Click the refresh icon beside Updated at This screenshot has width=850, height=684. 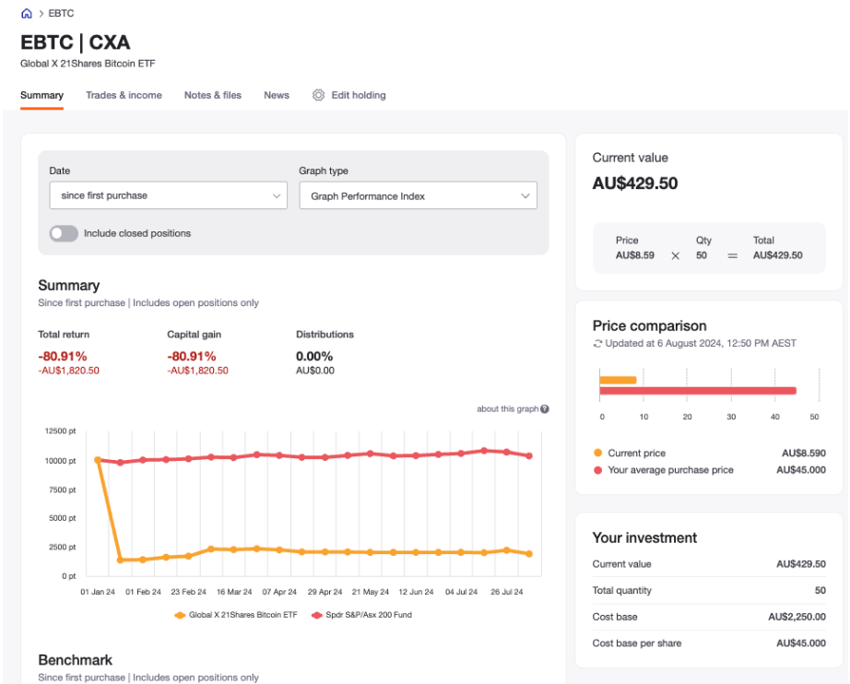click(597, 344)
